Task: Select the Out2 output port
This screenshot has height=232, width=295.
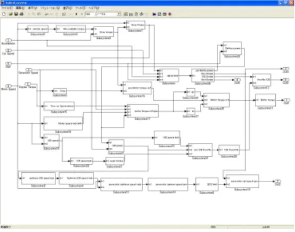Action: pos(277,181)
